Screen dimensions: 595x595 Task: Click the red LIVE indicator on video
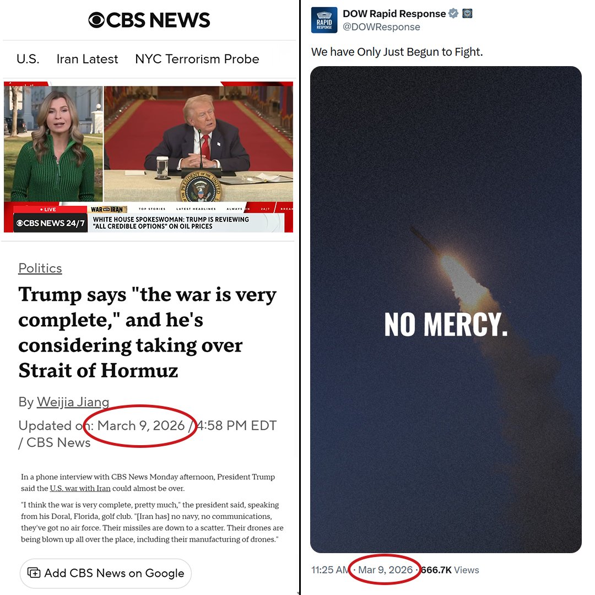tap(48, 209)
